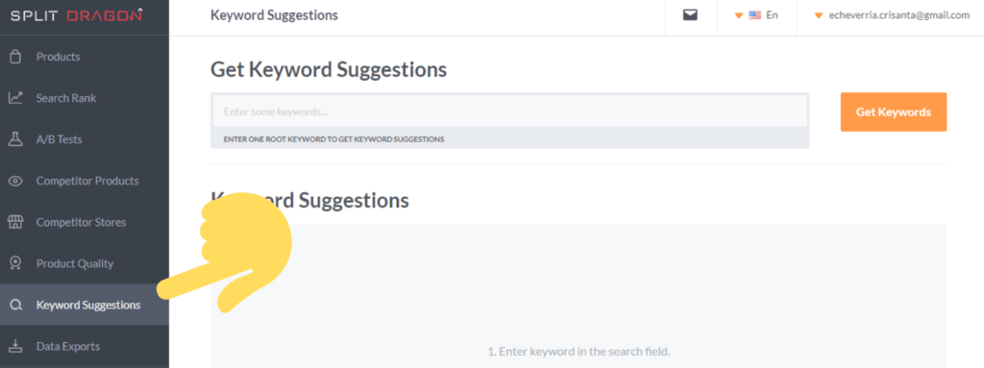The height and width of the screenshot is (368, 984).
Task: Click the Split Dragon logo
Action: coord(76,15)
